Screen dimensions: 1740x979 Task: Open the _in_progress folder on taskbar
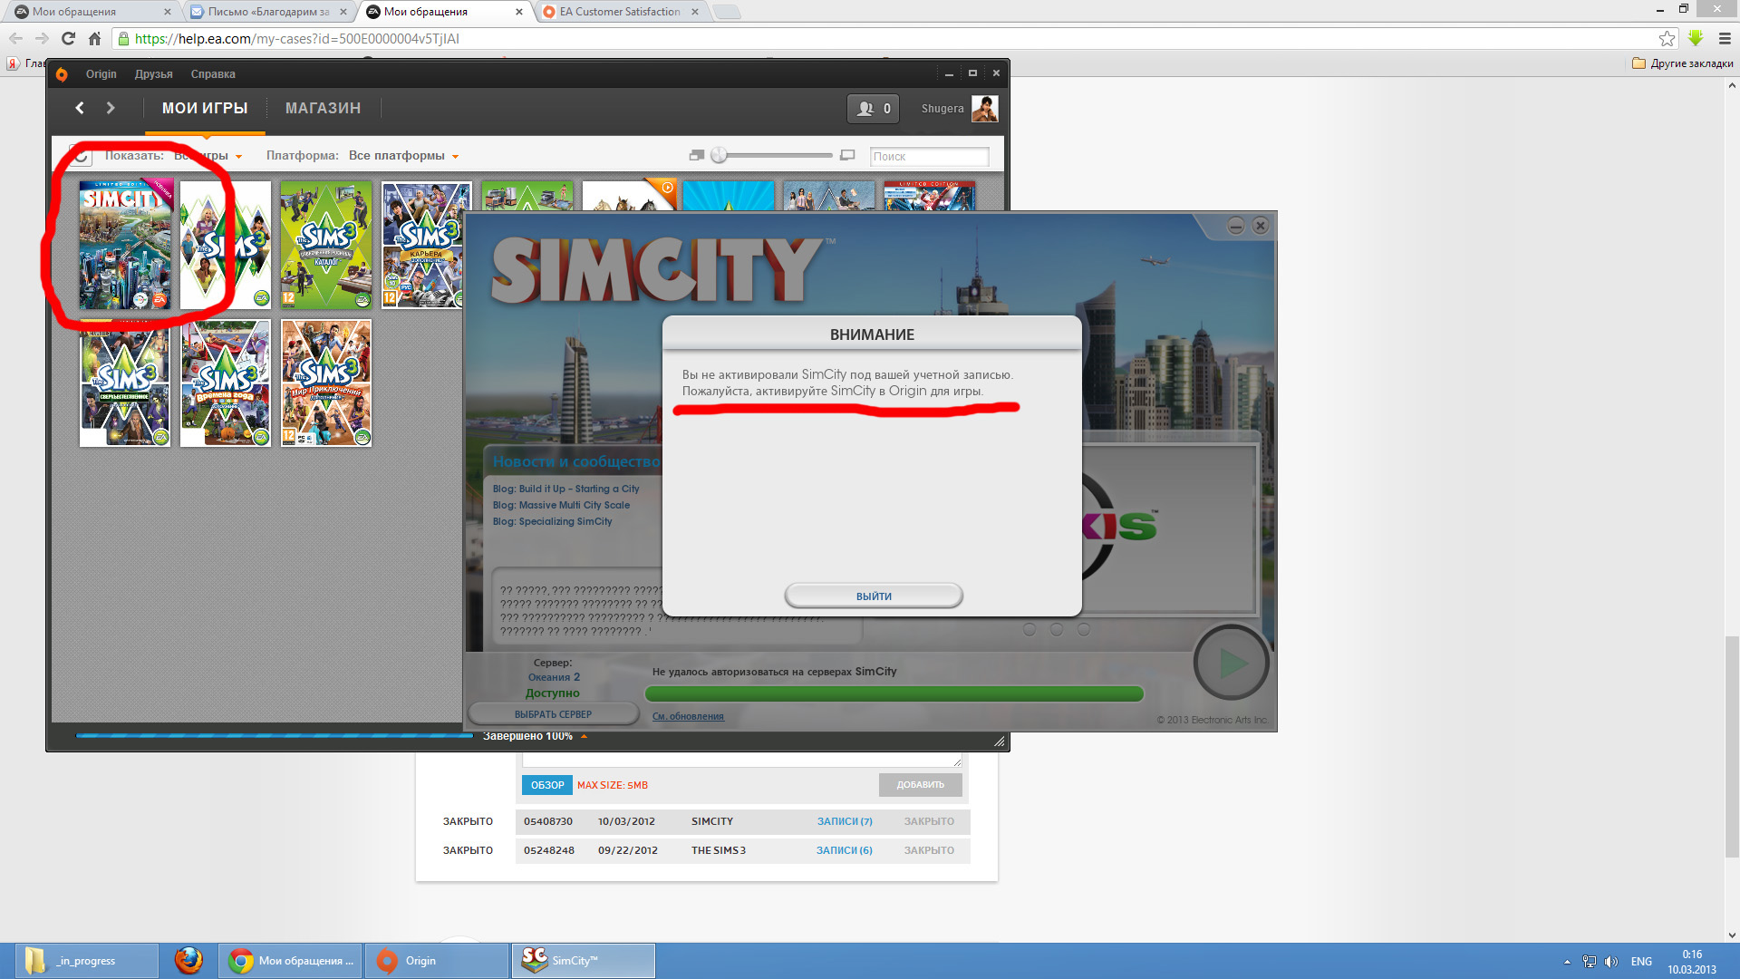(86, 961)
